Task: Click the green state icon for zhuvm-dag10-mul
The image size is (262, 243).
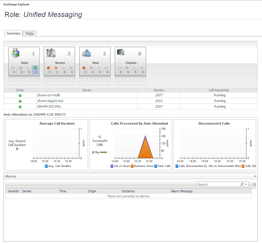Action: coord(20,101)
